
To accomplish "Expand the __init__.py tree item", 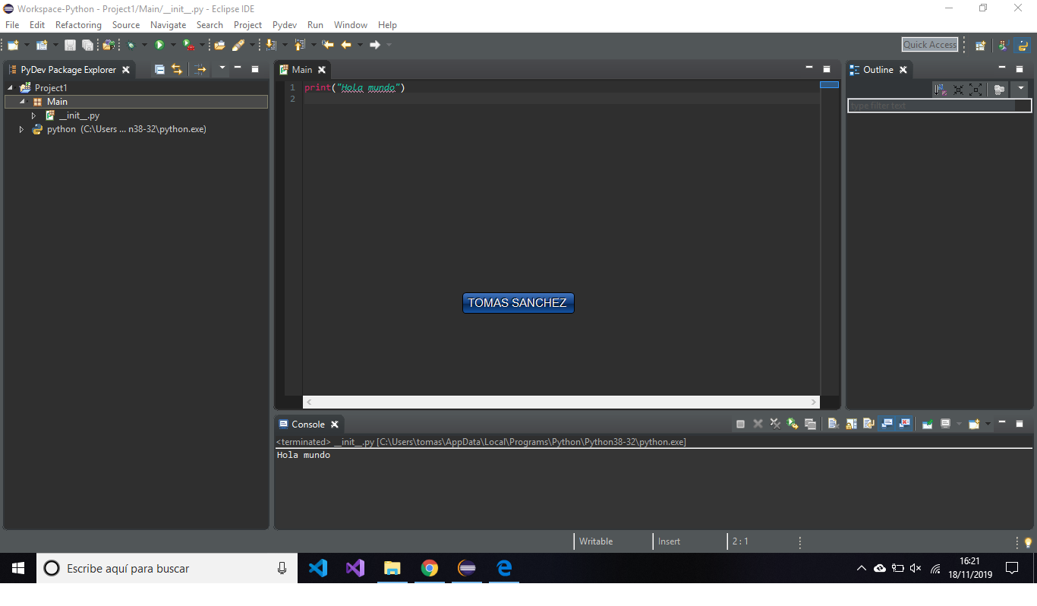I will tap(33, 115).
